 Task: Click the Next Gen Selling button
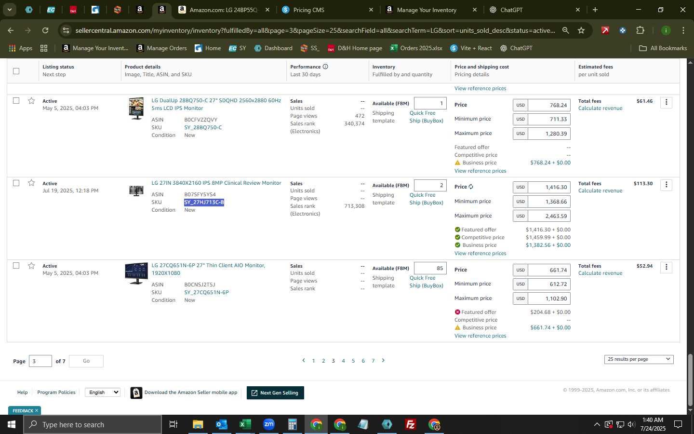click(x=275, y=393)
